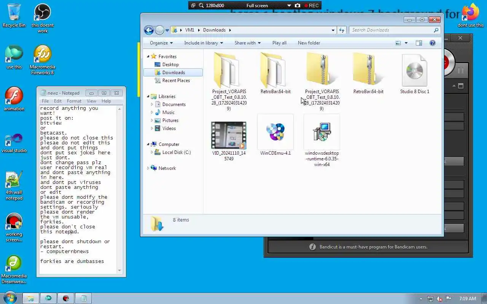Viewport: 487px width, 304px height.
Task: Select the OBS 'this doesnt work' shortcut
Action: 43,18
